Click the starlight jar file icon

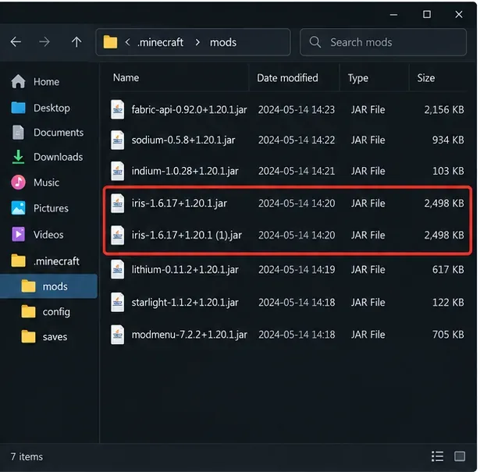[x=118, y=302]
